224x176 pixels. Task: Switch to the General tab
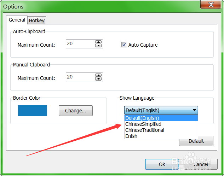[17, 20]
